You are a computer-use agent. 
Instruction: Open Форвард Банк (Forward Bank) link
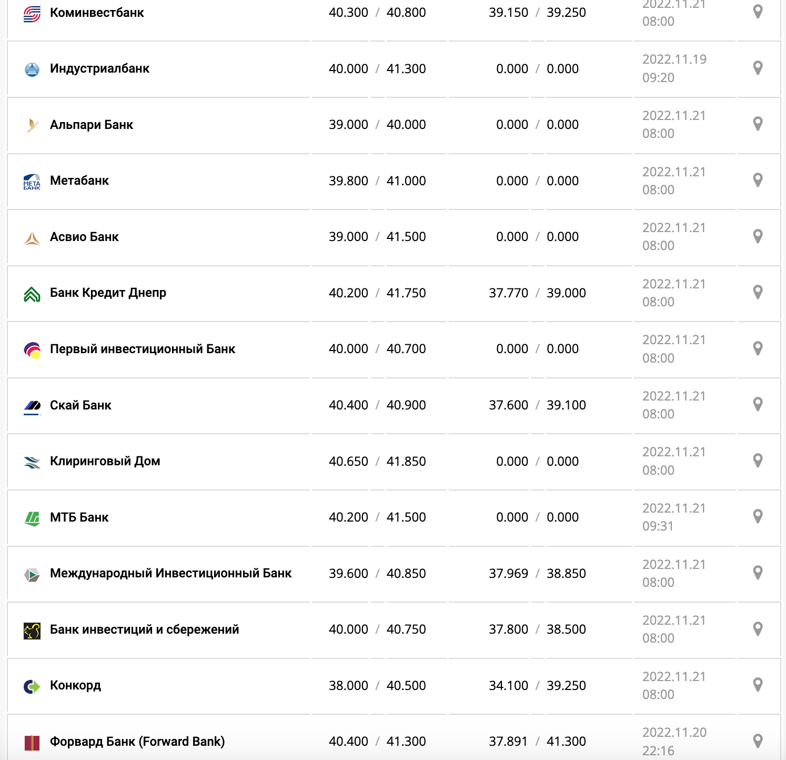point(137,742)
